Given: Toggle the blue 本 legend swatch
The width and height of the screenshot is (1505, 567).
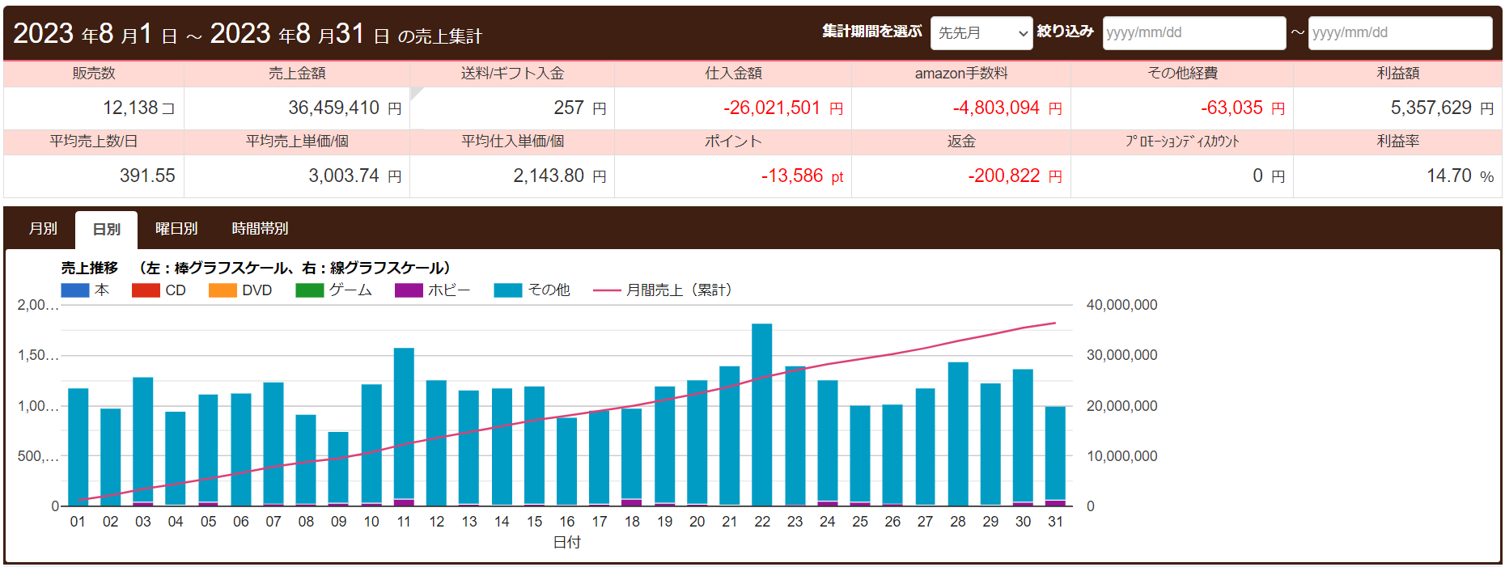Looking at the screenshot, I should [x=75, y=290].
